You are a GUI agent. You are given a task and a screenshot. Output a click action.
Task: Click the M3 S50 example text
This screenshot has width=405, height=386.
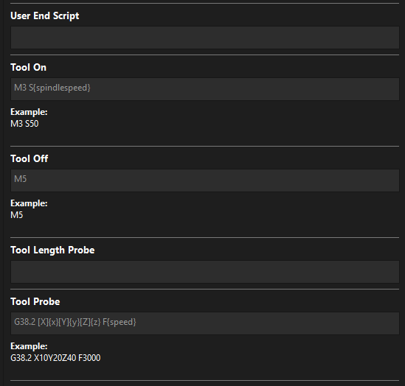coord(24,124)
